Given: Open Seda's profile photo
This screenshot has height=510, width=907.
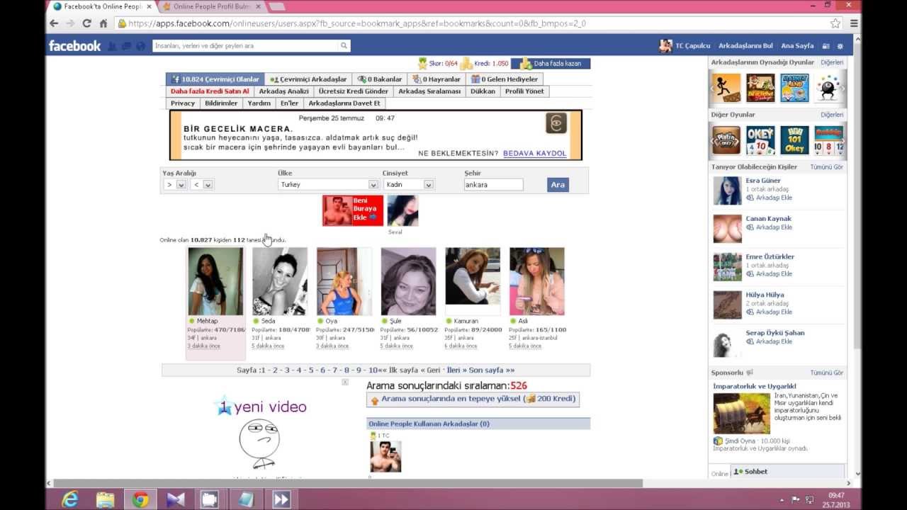Looking at the screenshot, I should (280, 281).
